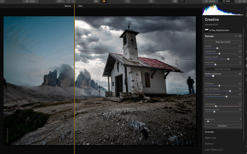Click the Sun Warmth value 30
This screenshot has height=154, width=247.
[240, 104]
